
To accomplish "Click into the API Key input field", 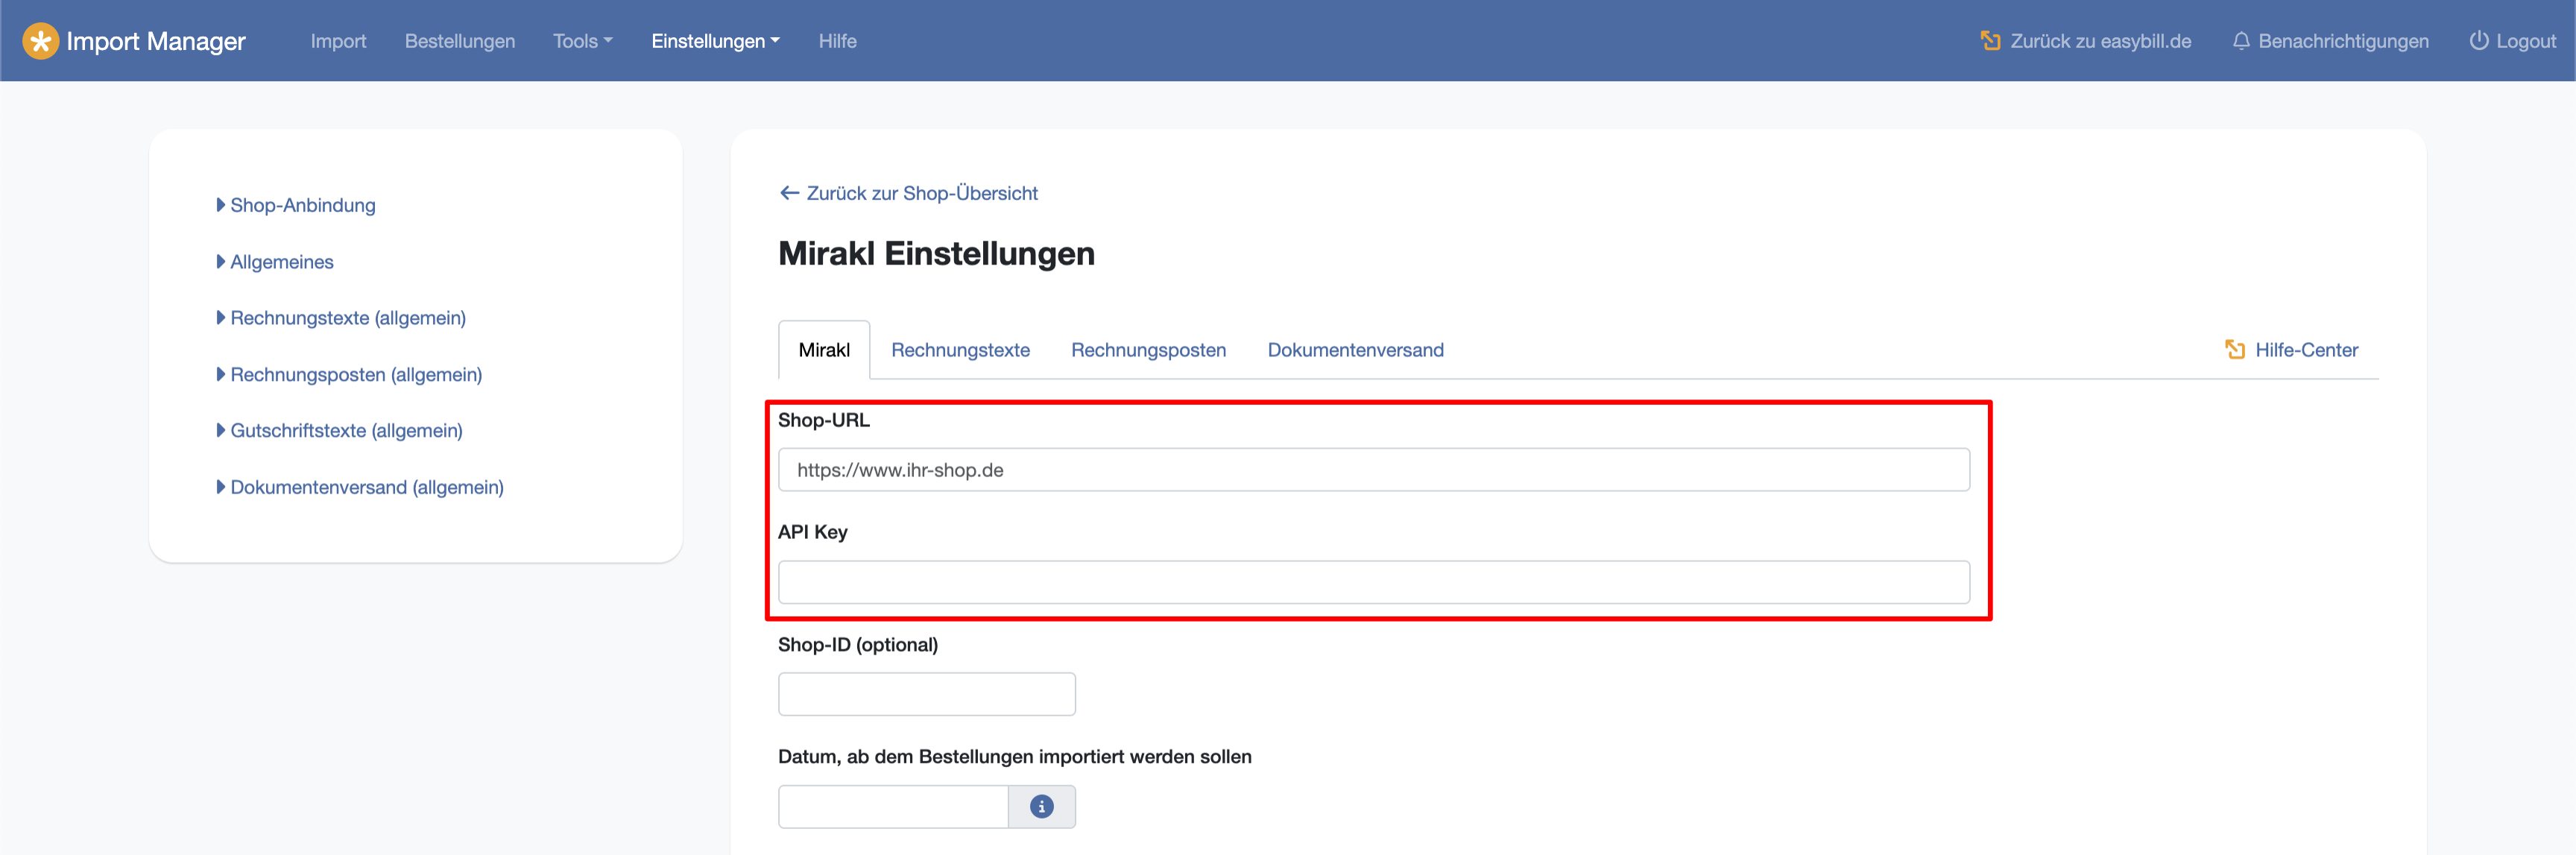I will tap(1373, 582).
